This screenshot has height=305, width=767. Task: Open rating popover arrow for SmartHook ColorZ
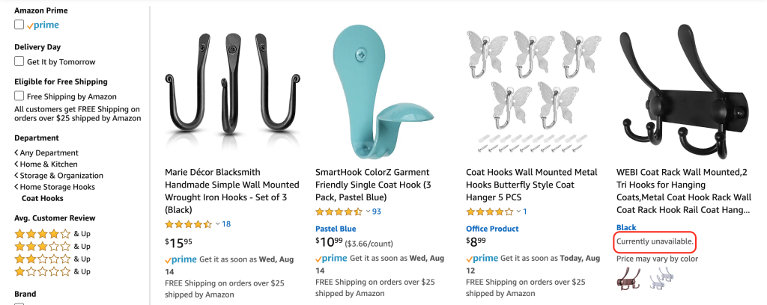pos(368,212)
